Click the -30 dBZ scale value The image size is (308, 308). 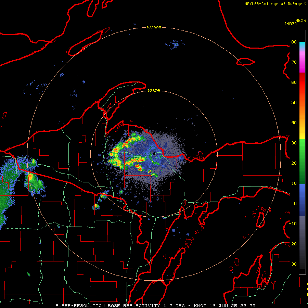pyautogui.click(x=293, y=264)
